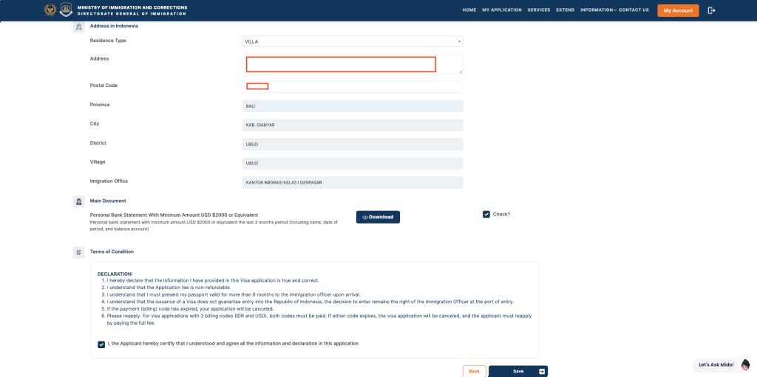The height and width of the screenshot is (377, 757).
Task: Expand the Information menu chevron
Action: pyautogui.click(x=614, y=10)
